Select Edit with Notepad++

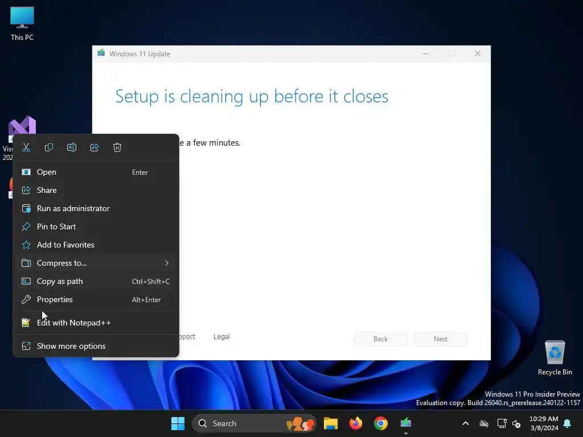96,323
